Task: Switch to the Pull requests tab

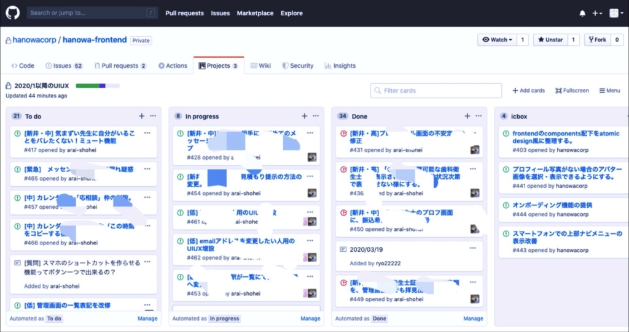Action: point(120,66)
